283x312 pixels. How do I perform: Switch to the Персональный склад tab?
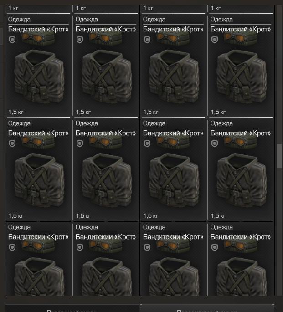(207, 308)
